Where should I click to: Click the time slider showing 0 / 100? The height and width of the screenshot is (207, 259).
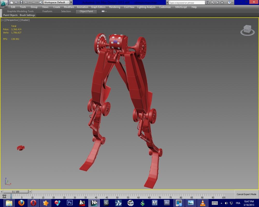tap(16, 192)
